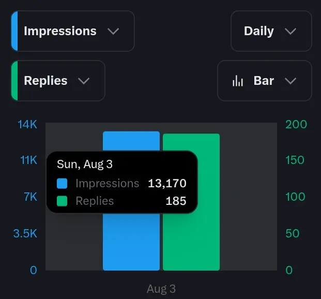Click the blue accent strip on Impressions selector
Viewport: 321px width, 299px height.
(x=14, y=31)
